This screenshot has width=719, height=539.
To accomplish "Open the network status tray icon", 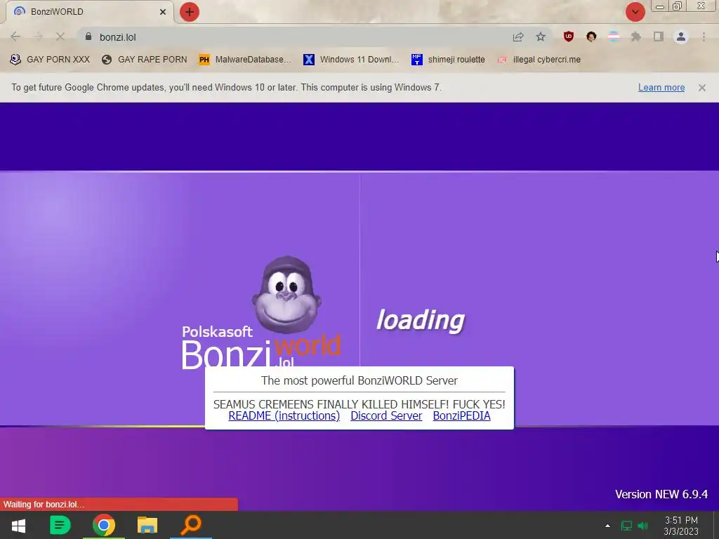I will (626, 526).
